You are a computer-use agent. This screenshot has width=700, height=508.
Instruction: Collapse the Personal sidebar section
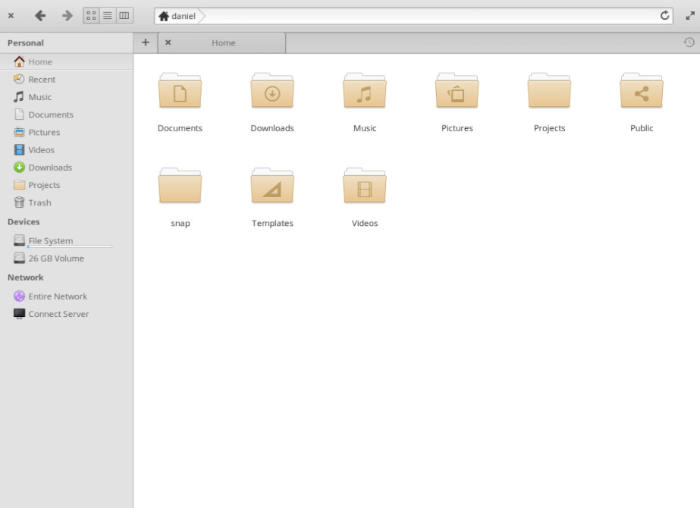click(x=26, y=43)
